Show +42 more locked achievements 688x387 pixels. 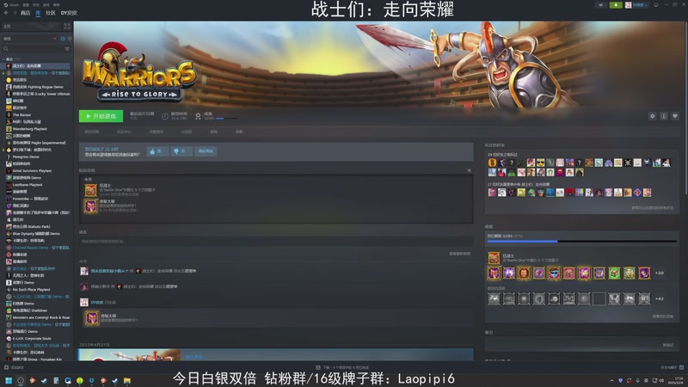coord(659,298)
